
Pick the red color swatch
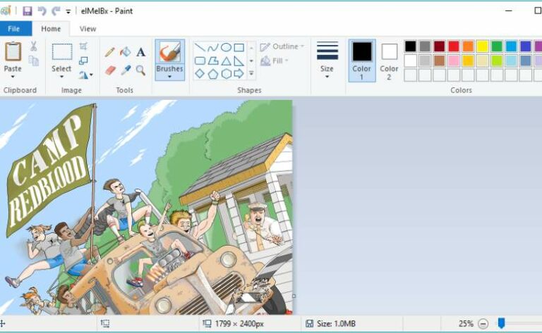pos(454,46)
